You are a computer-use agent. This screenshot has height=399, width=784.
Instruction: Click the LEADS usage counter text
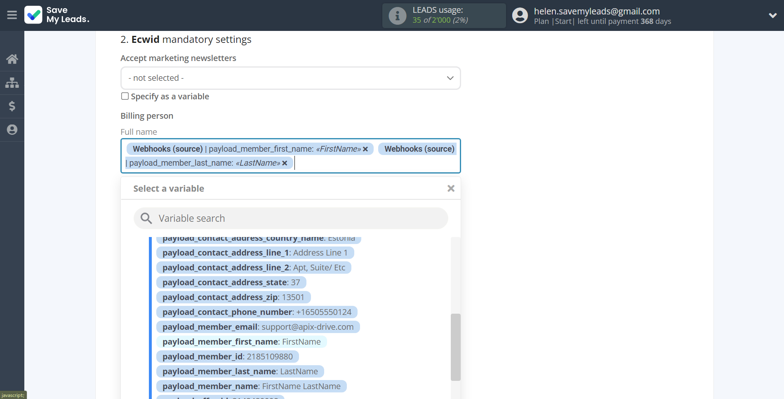click(x=440, y=20)
